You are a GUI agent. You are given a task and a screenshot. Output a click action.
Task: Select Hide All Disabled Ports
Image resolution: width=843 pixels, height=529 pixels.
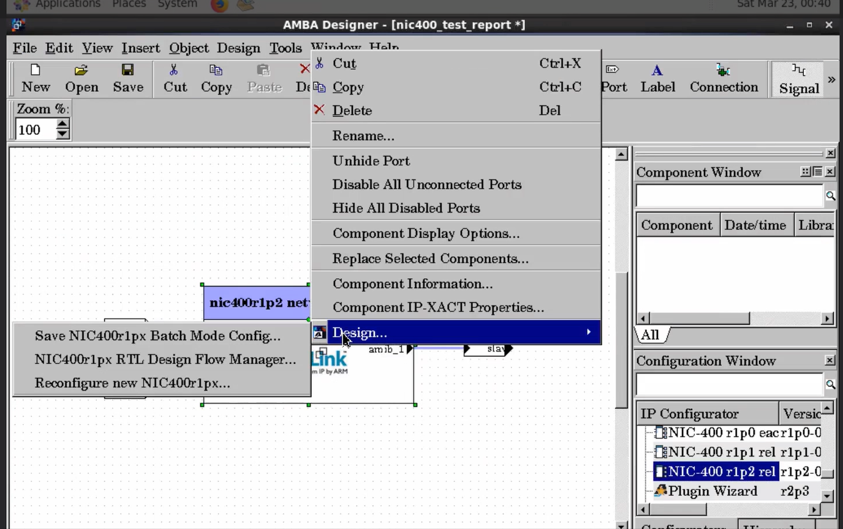(456, 208)
